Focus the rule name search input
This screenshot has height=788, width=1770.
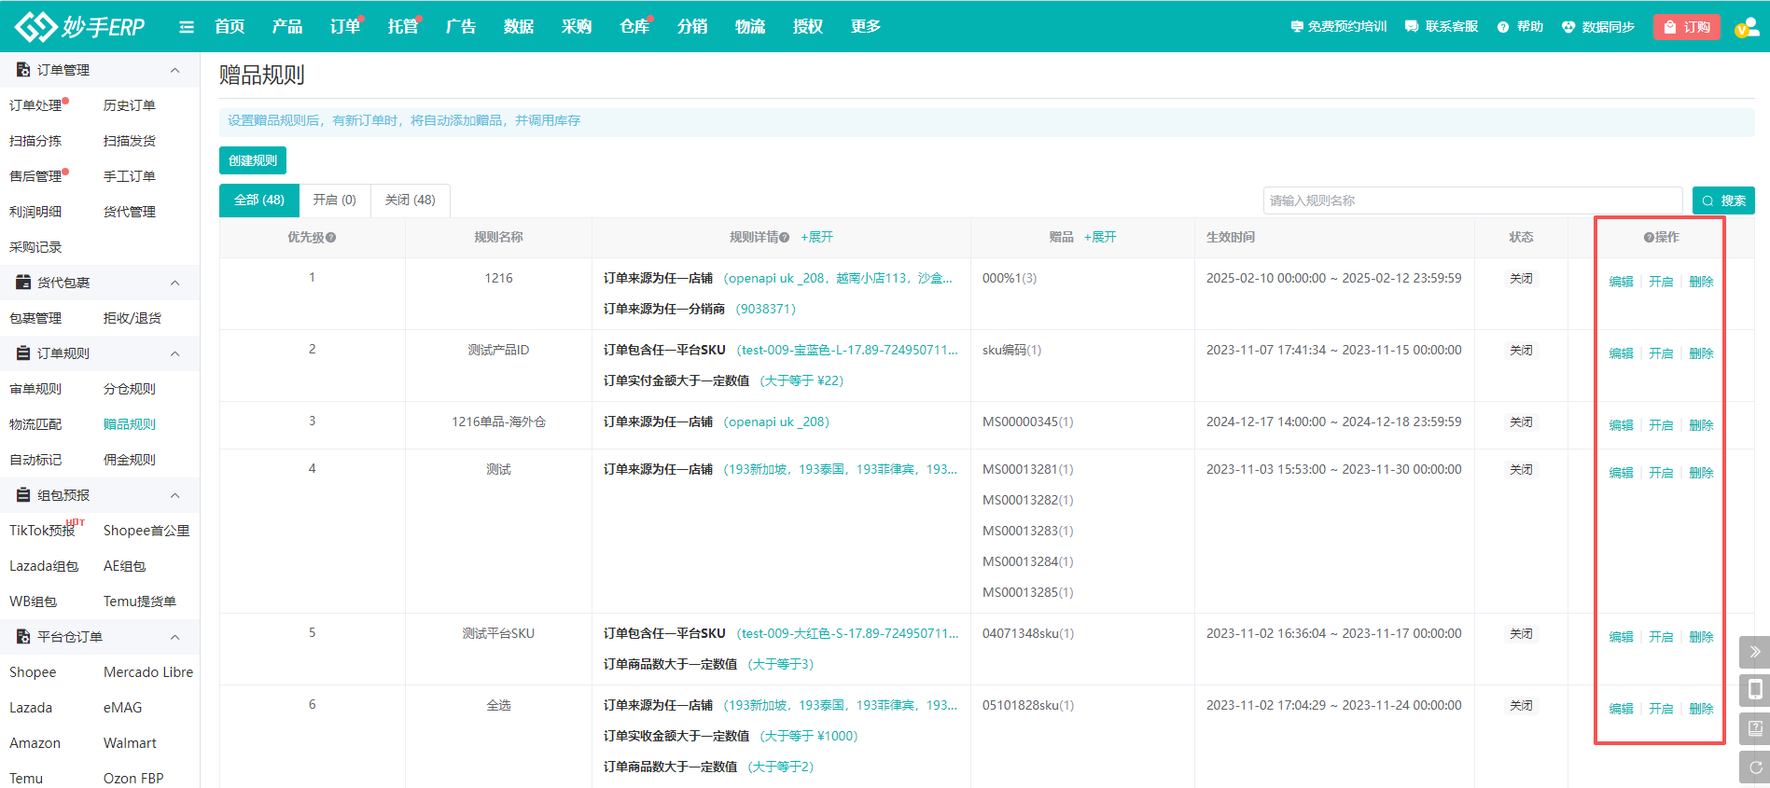click(x=1471, y=200)
